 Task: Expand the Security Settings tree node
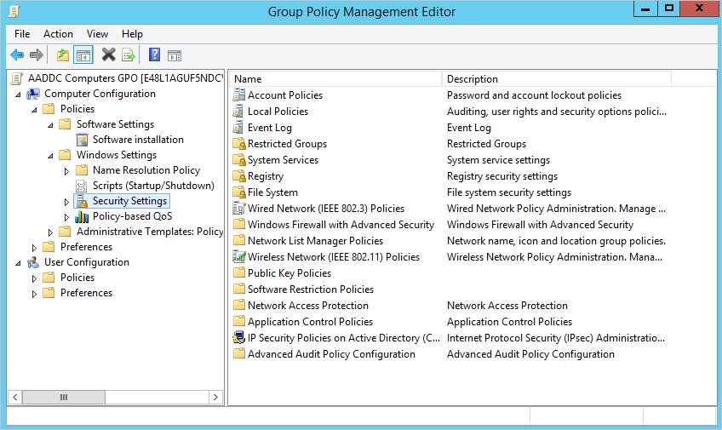click(67, 202)
